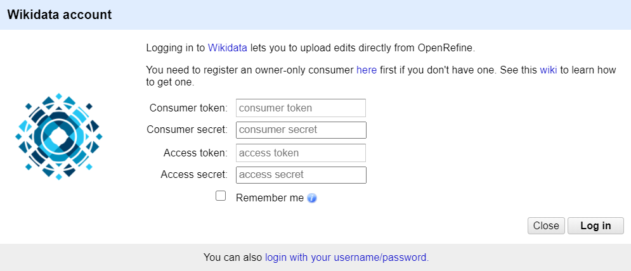The width and height of the screenshot is (631, 271).
Task: Click the 'Remember me' text label
Action: 270,198
